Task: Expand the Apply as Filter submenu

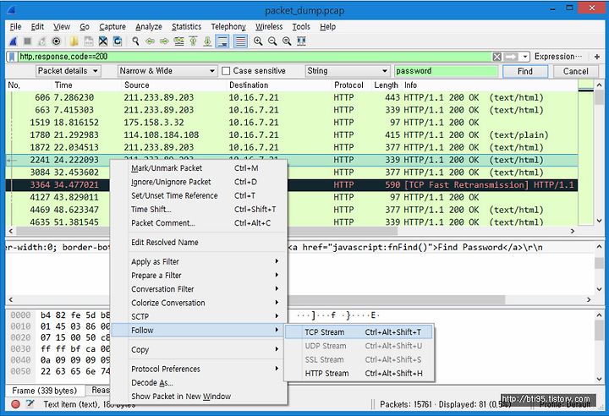Action: 205,261
